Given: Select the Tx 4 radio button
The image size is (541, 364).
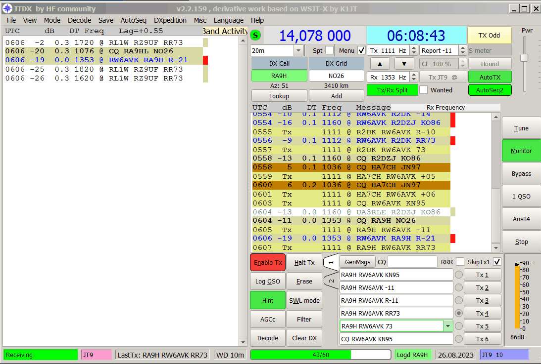Looking at the screenshot, I should 459,313.
